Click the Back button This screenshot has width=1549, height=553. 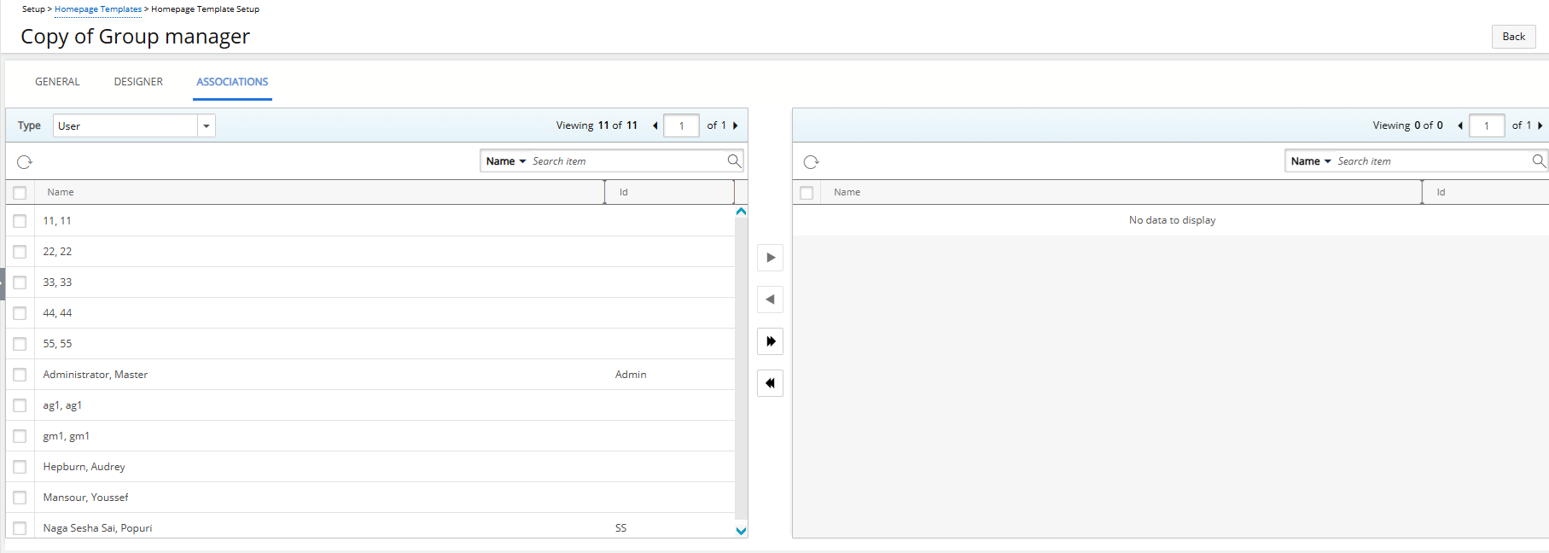[1513, 37]
